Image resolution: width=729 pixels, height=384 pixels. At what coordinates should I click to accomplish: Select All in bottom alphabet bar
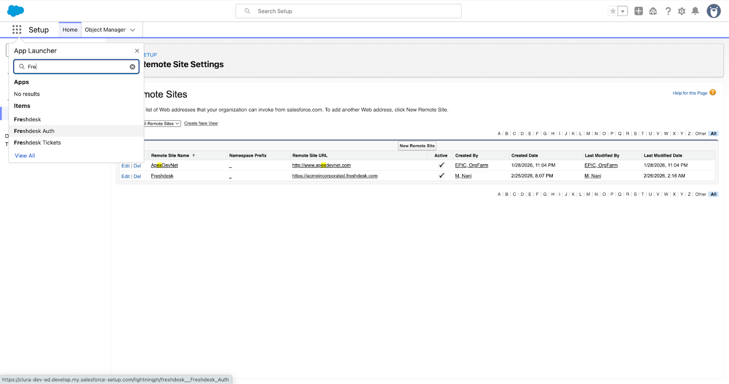714,194
